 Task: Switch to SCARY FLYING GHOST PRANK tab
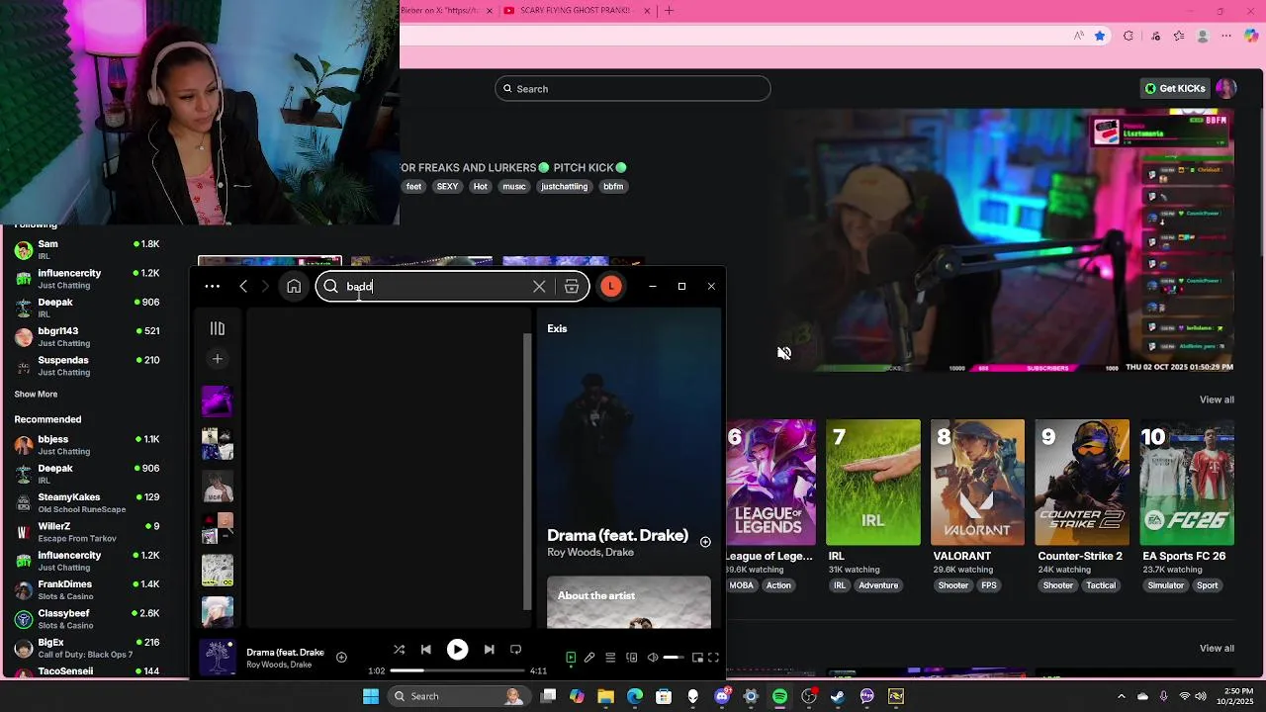click(574, 11)
